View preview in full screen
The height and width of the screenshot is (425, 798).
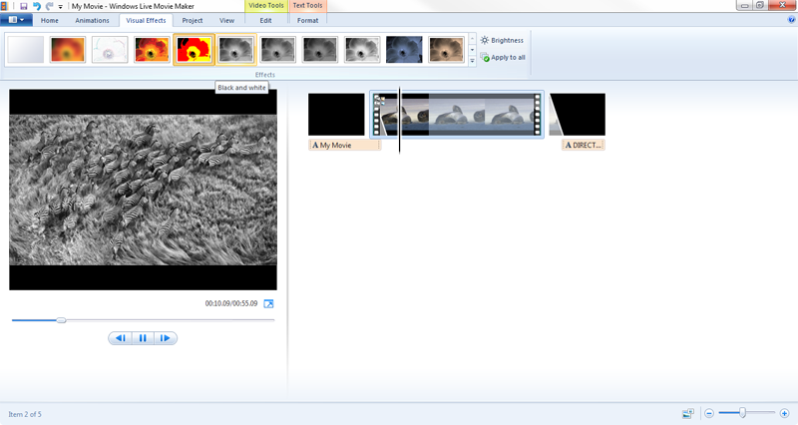268,304
